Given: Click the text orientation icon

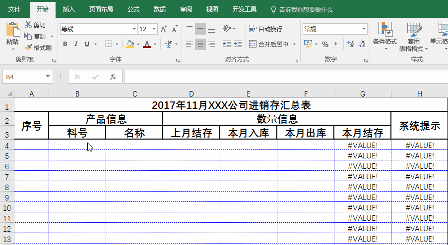Looking at the screenshot, I should (227, 29).
